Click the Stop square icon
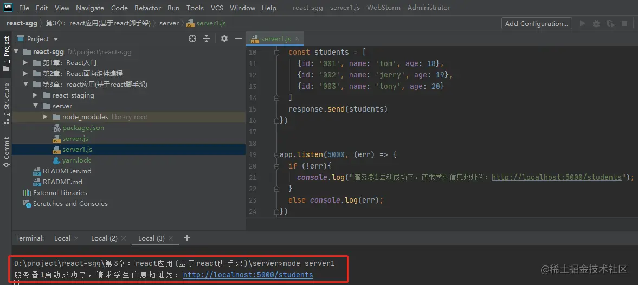Screen dimensions: 638x285 click(624, 24)
